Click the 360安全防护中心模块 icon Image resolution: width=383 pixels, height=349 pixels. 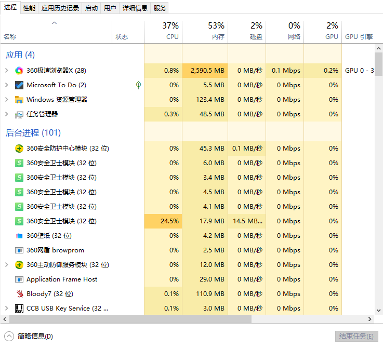tap(19, 149)
